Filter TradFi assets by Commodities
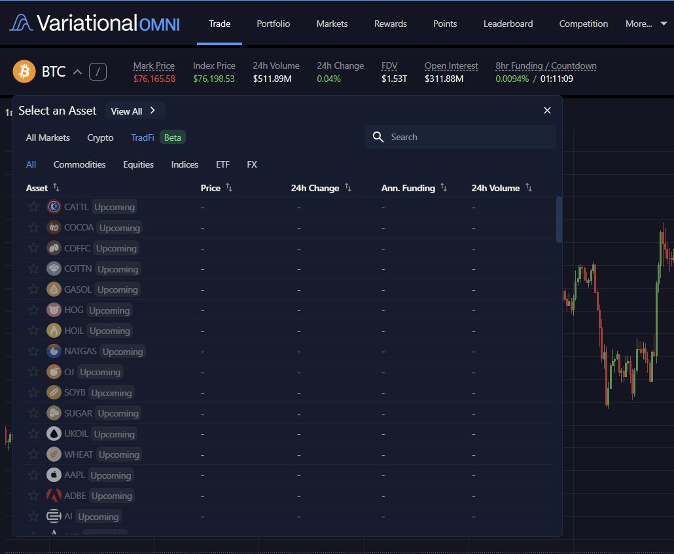Image resolution: width=674 pixels, height=554 pixels. pyautogui.click(x=80, y=164)
